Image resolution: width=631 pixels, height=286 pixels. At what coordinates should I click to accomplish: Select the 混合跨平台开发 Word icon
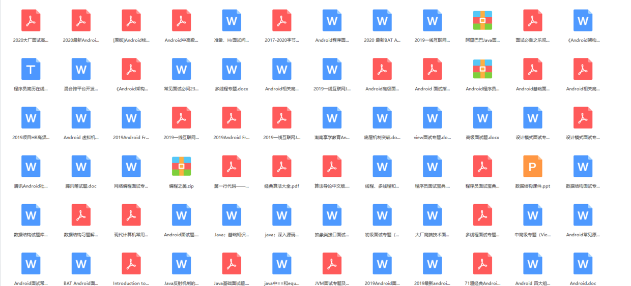click(81, 69)
